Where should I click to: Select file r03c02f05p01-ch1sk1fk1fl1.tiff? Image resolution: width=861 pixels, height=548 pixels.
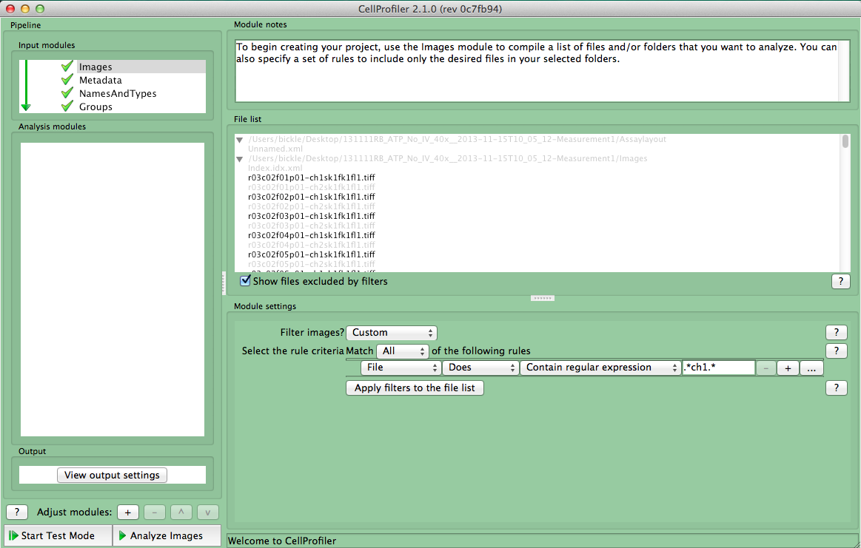click(312, 254)
